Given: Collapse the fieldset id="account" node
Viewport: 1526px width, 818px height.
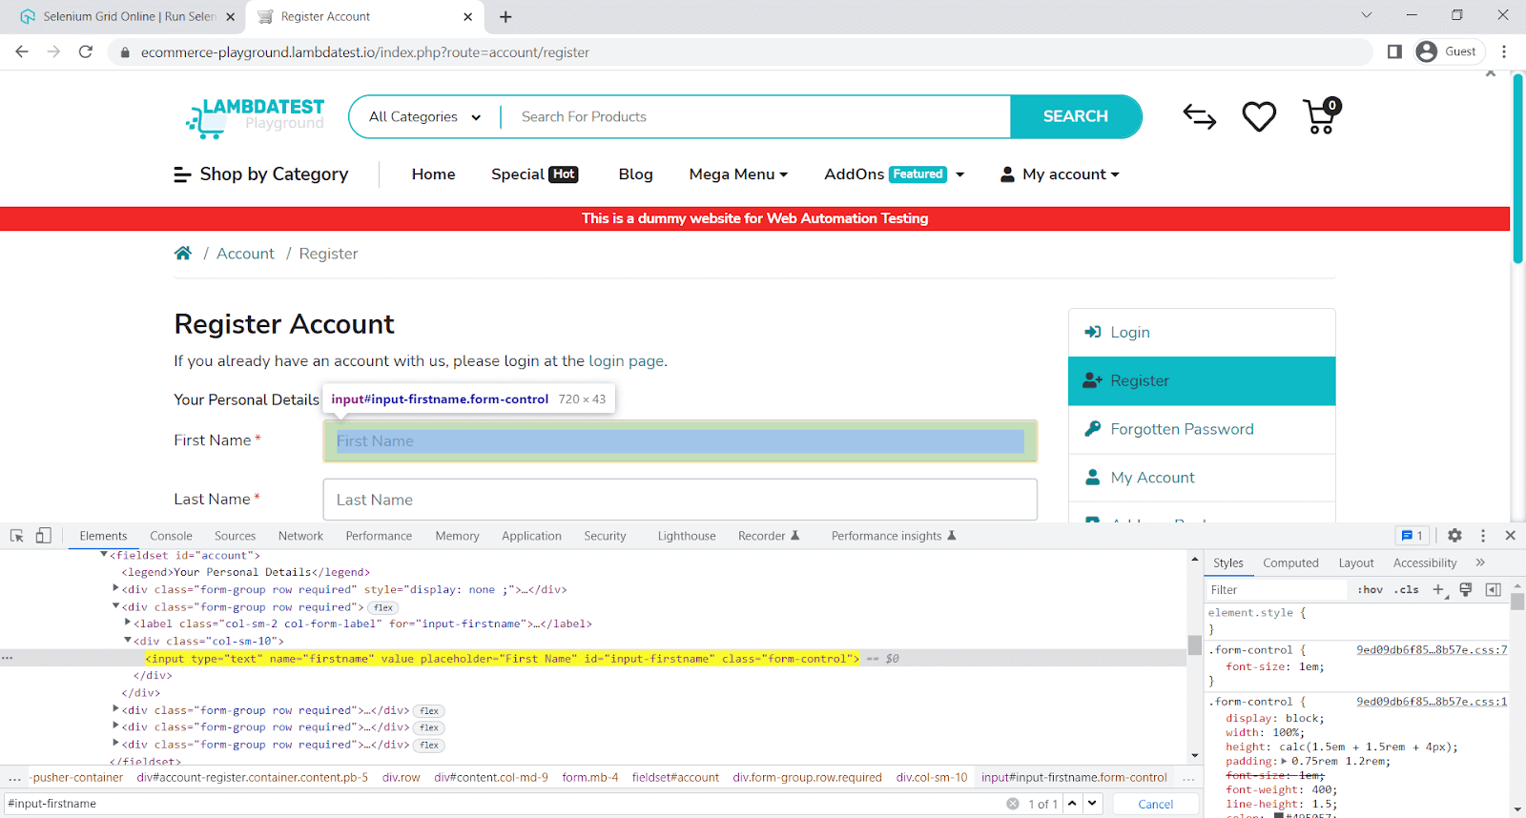Looking at the screenshot, I should point(103,555).
